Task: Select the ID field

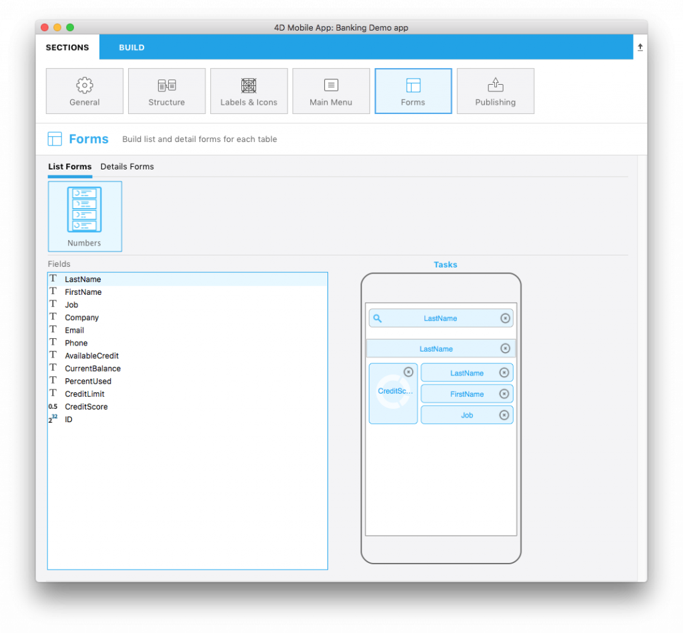Action: (187, 419)
